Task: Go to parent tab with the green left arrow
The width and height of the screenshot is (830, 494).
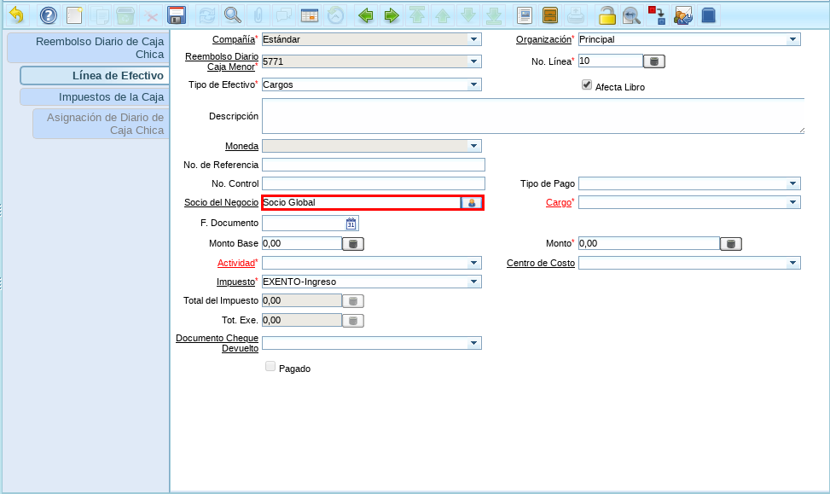Action: click(366, 15)
